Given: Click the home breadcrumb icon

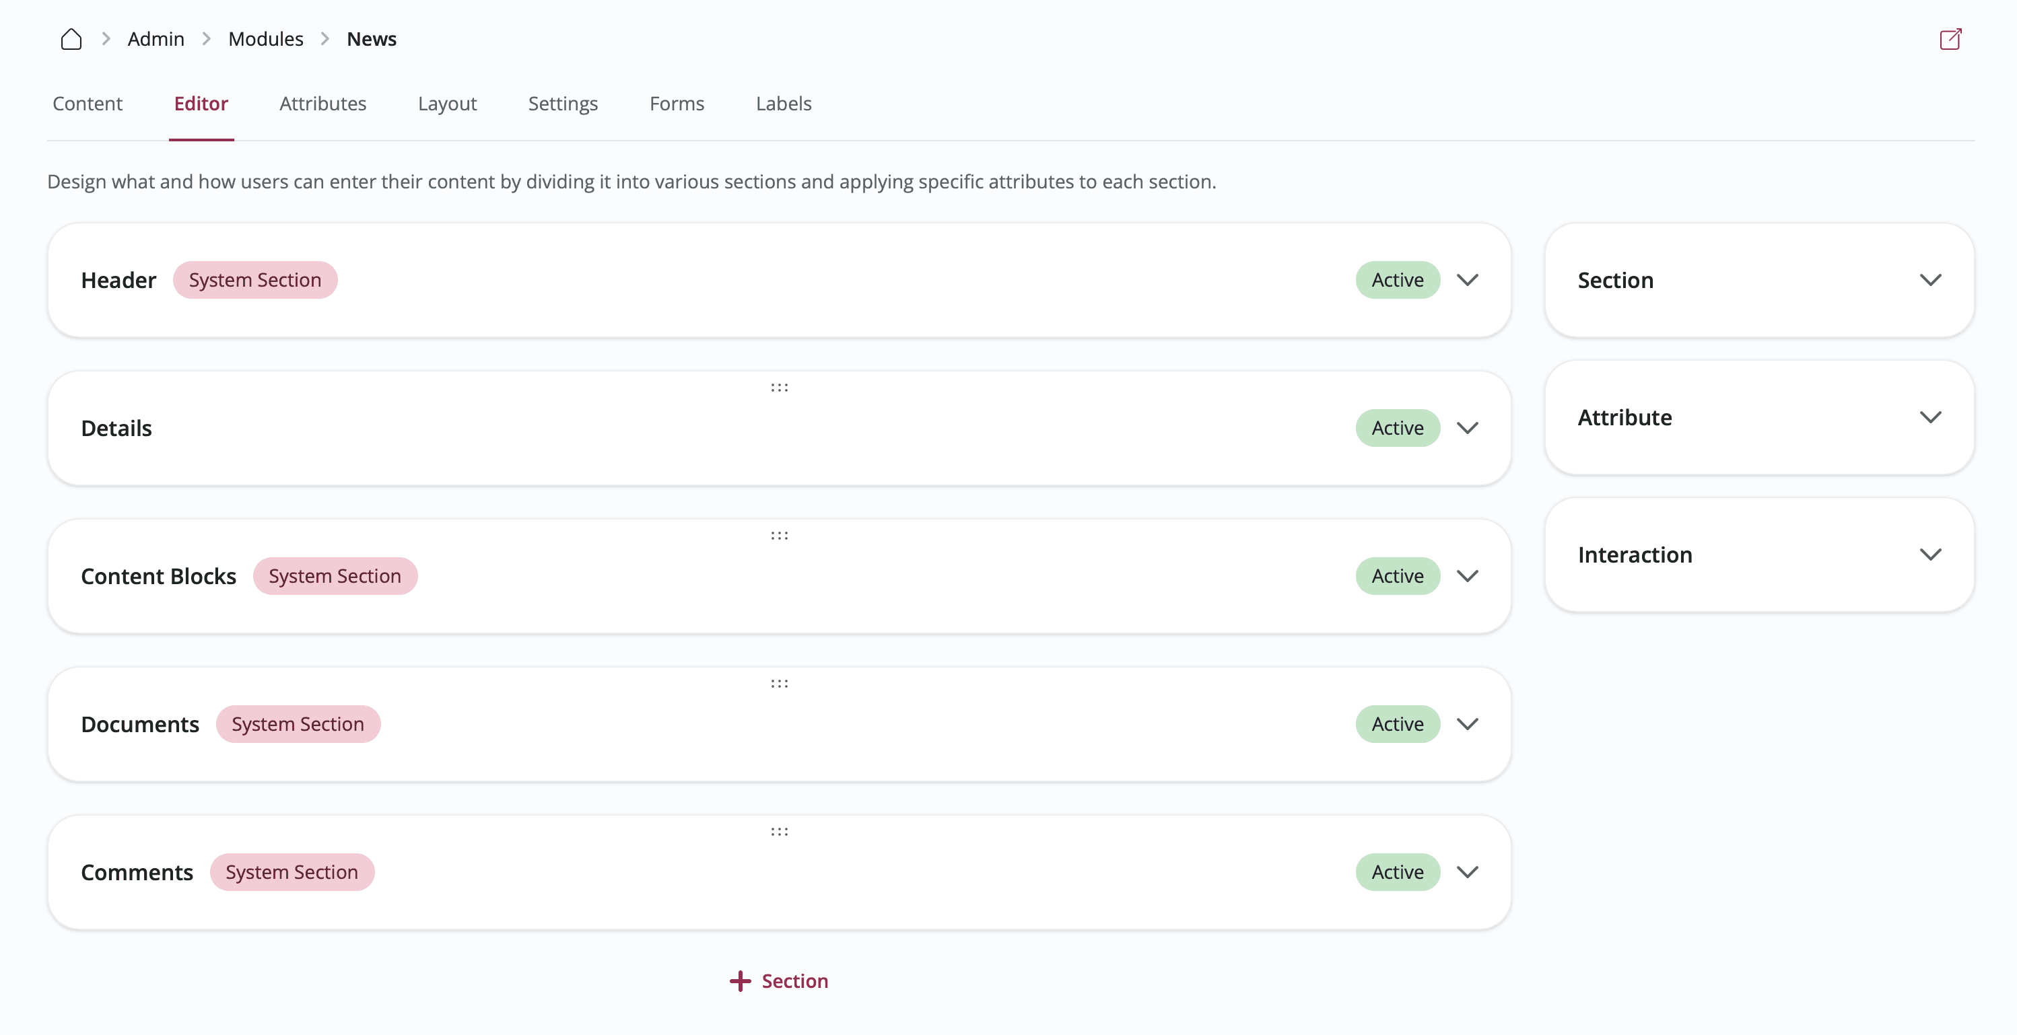Looking at the screenshot, I should pos(71,39).
